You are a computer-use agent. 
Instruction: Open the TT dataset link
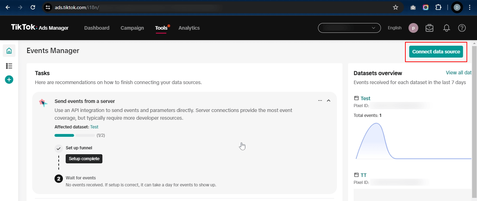363,175
